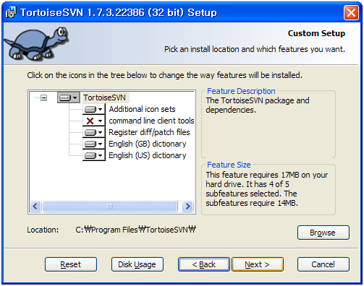Open install options for Register diff/patch files

(94, 132)
